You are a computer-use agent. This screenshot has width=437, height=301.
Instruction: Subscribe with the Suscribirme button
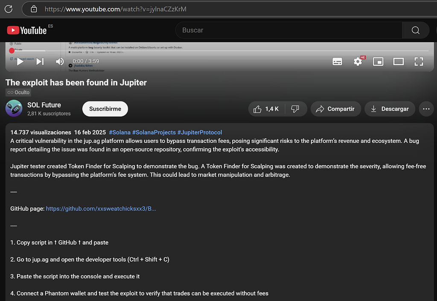coord(105,109)
